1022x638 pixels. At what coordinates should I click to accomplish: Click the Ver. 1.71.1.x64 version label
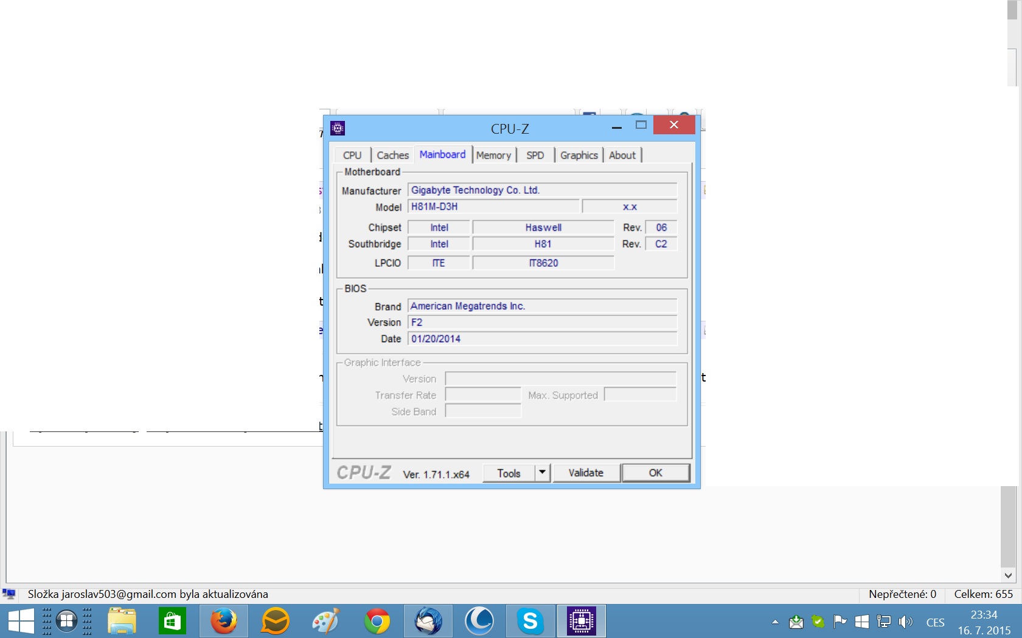436,475
